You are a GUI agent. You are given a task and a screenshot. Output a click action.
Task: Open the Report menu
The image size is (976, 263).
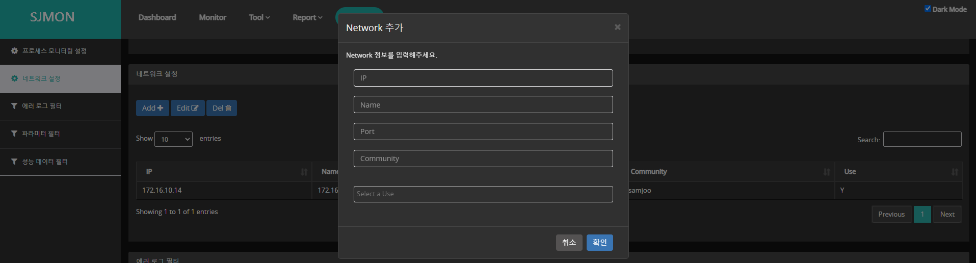pos(307,17)
